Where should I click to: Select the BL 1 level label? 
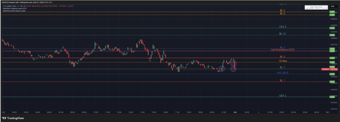[283, 81]
